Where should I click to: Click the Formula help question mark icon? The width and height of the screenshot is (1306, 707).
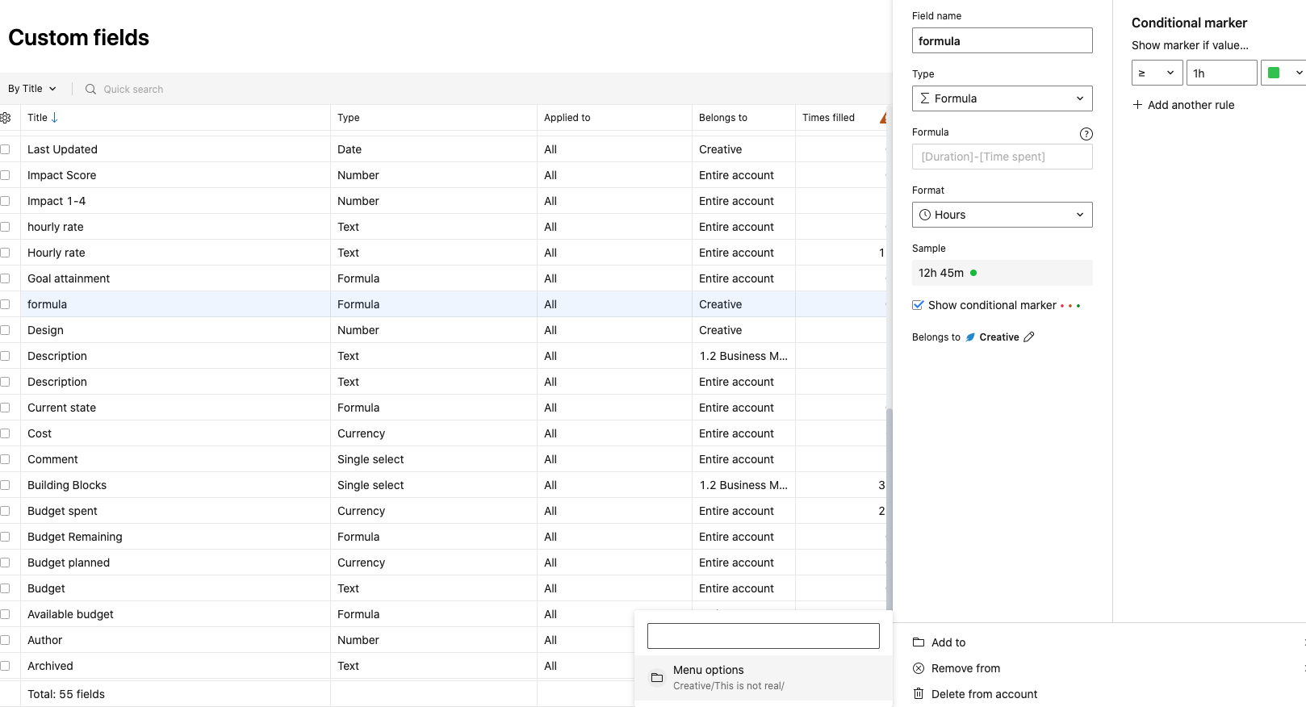(x=1086, y=134)
